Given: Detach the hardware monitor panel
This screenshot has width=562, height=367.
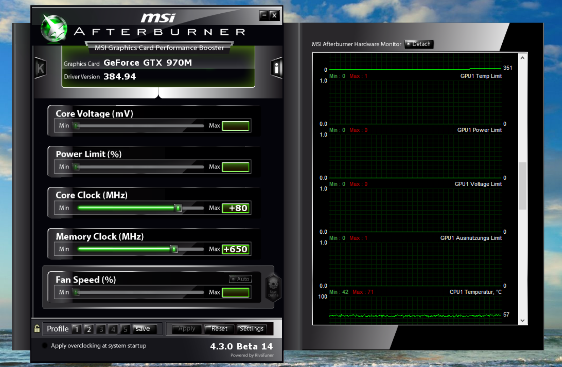Looking at the screenshot, I should [419, 44].
